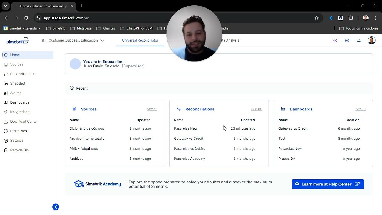382x215 pixels.
Task: Click the Chrome profile avatar in toolbar
Action: (x=366, y=18)
